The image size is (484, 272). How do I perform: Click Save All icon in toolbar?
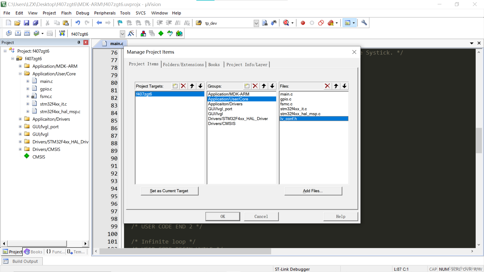coord(36,23)
